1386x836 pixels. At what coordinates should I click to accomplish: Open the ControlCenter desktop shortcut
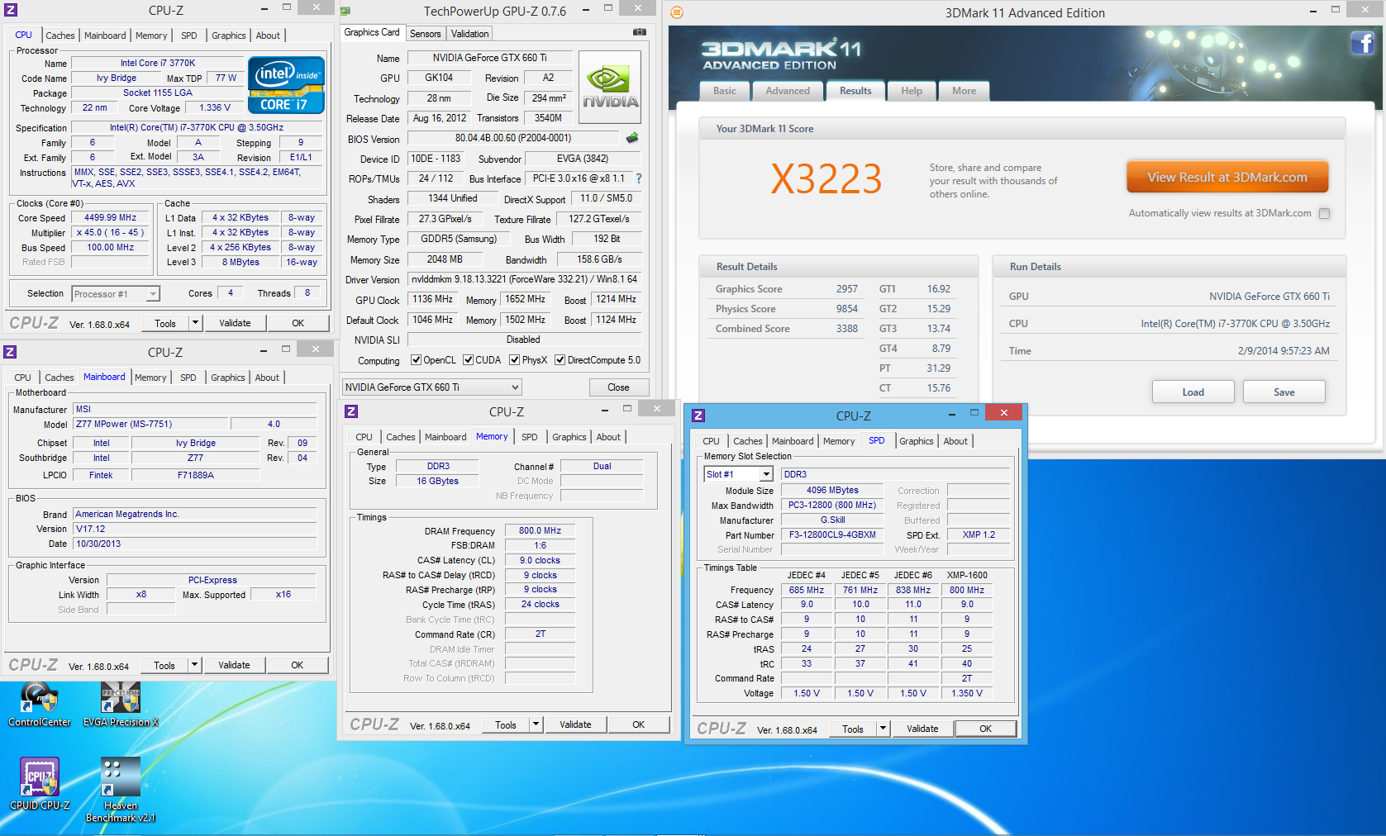(x=39, y=705)
